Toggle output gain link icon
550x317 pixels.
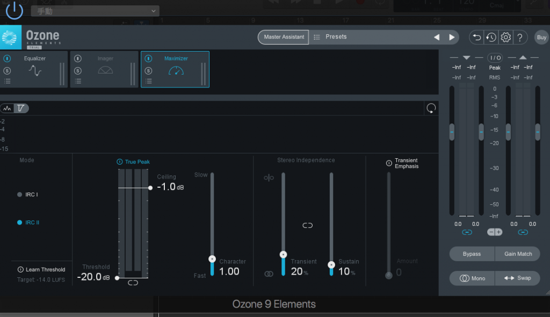click(x=523, y=232)
